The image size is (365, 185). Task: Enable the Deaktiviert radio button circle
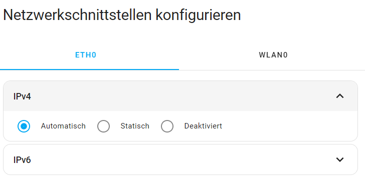[167, 126]
